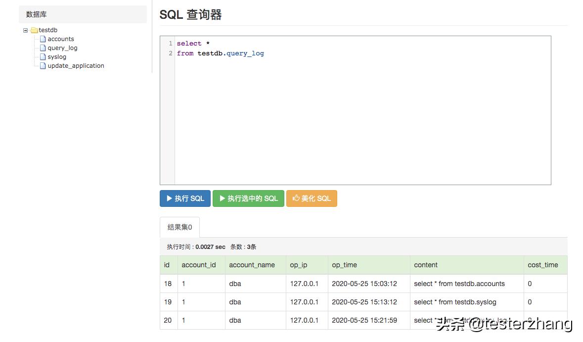Select the accounts table in the tree
583x342 pixels.
tap(60, 39)
